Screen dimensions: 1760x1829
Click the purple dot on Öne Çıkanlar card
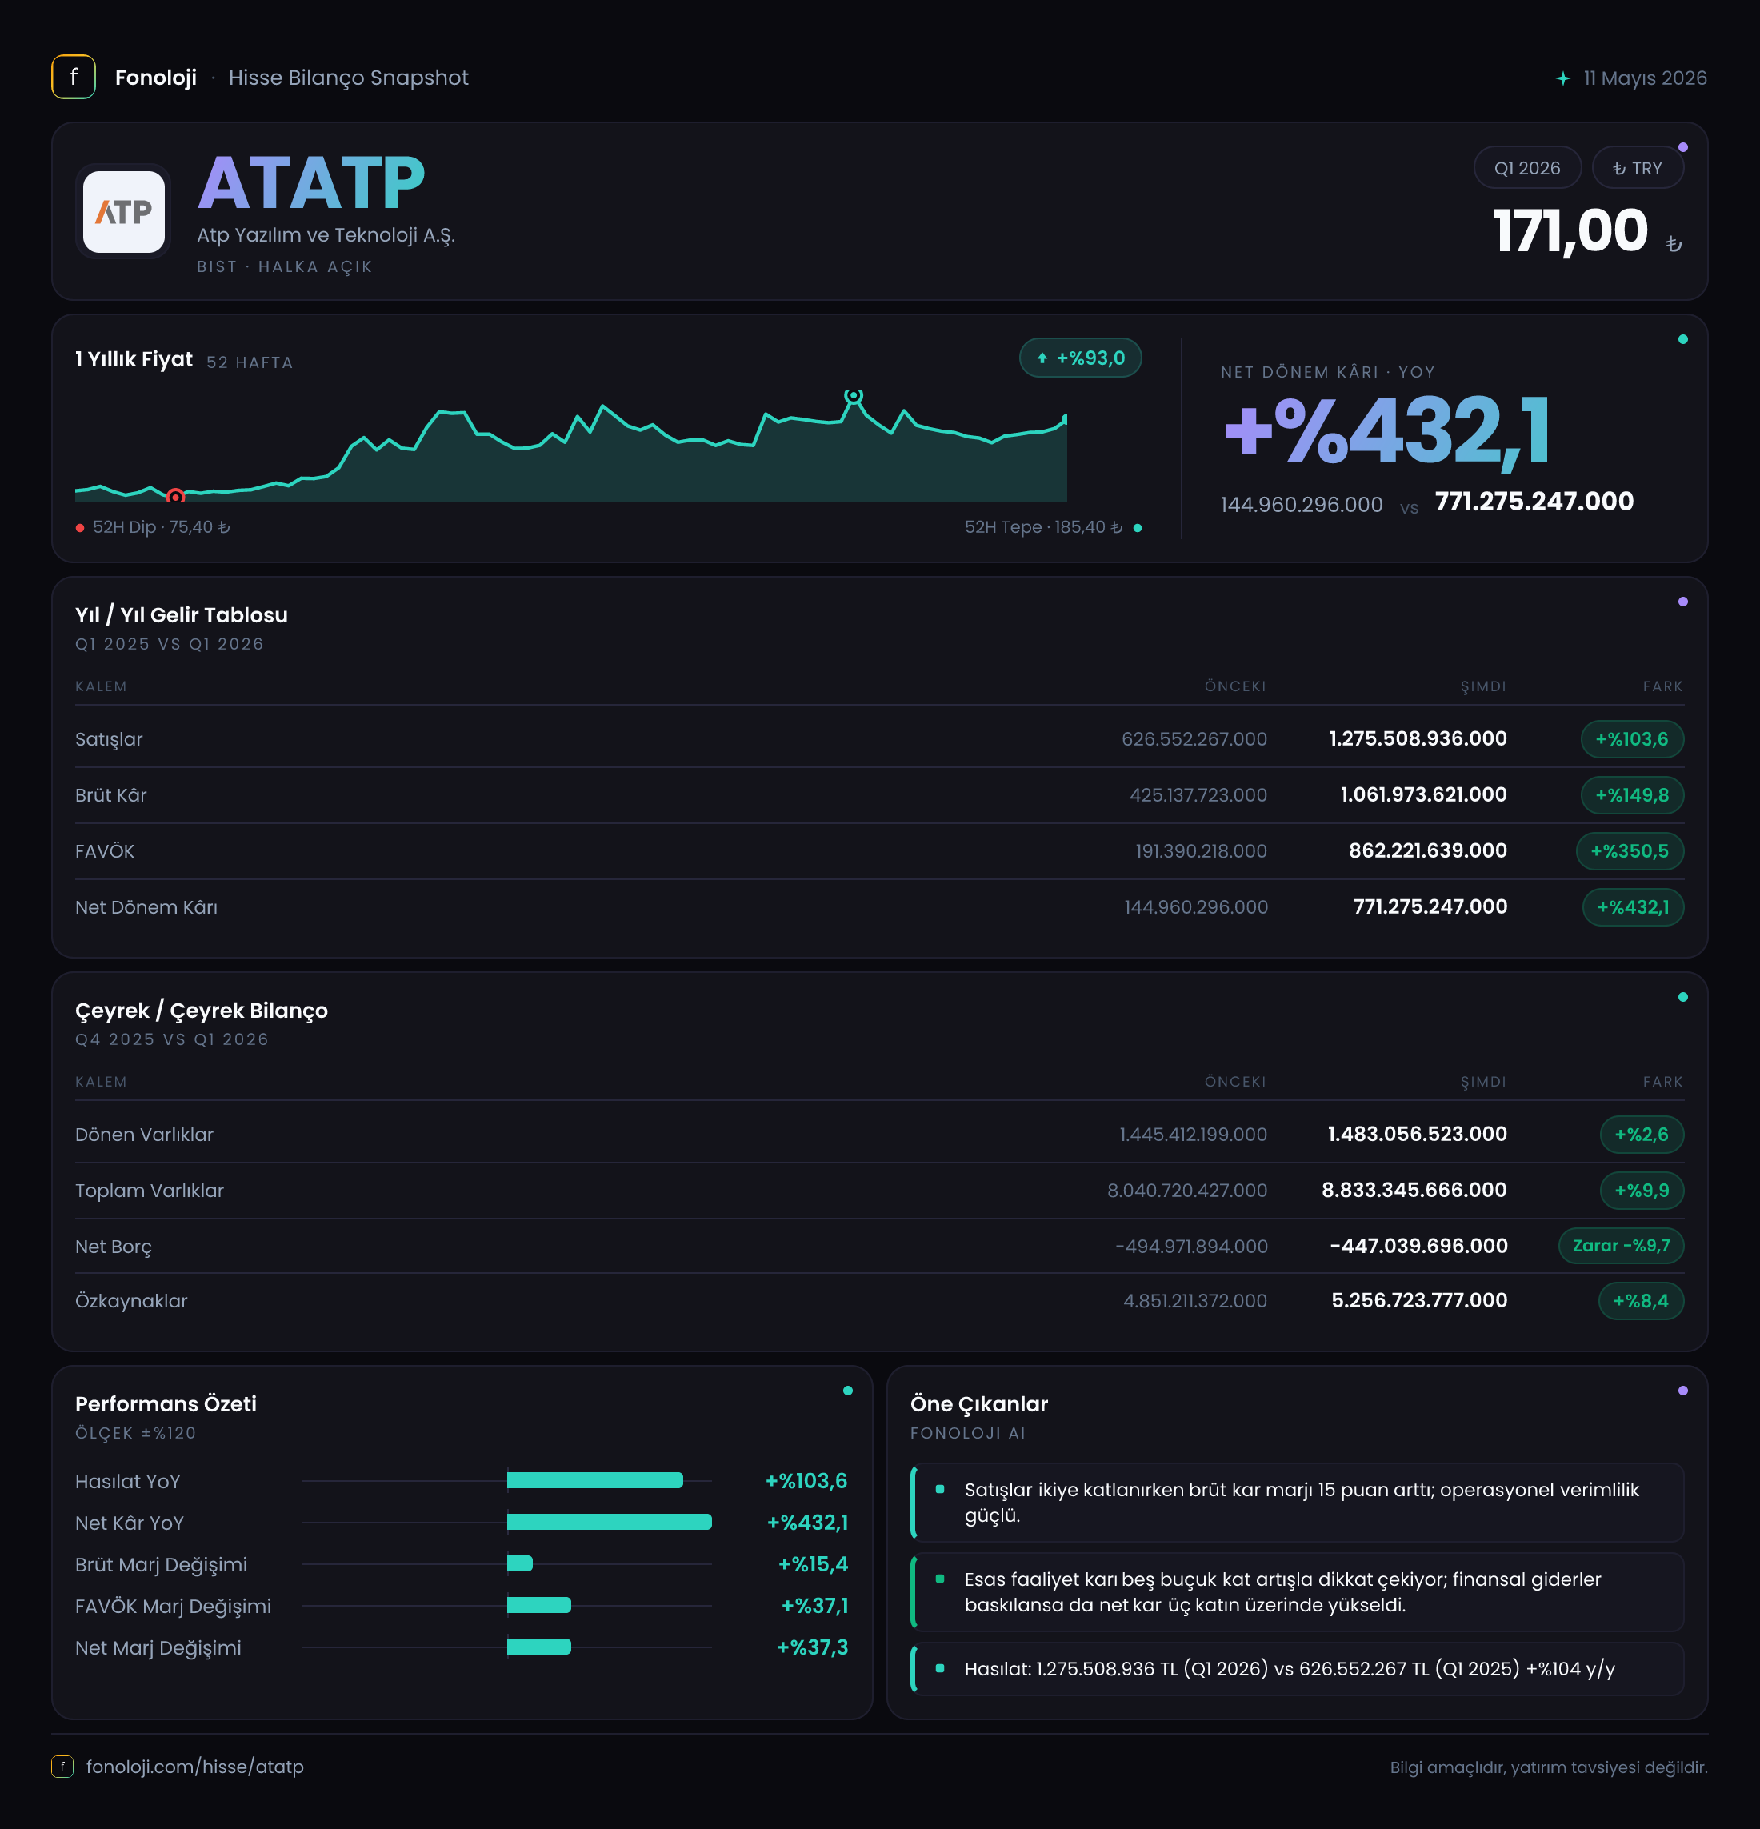[1682, 1391]
